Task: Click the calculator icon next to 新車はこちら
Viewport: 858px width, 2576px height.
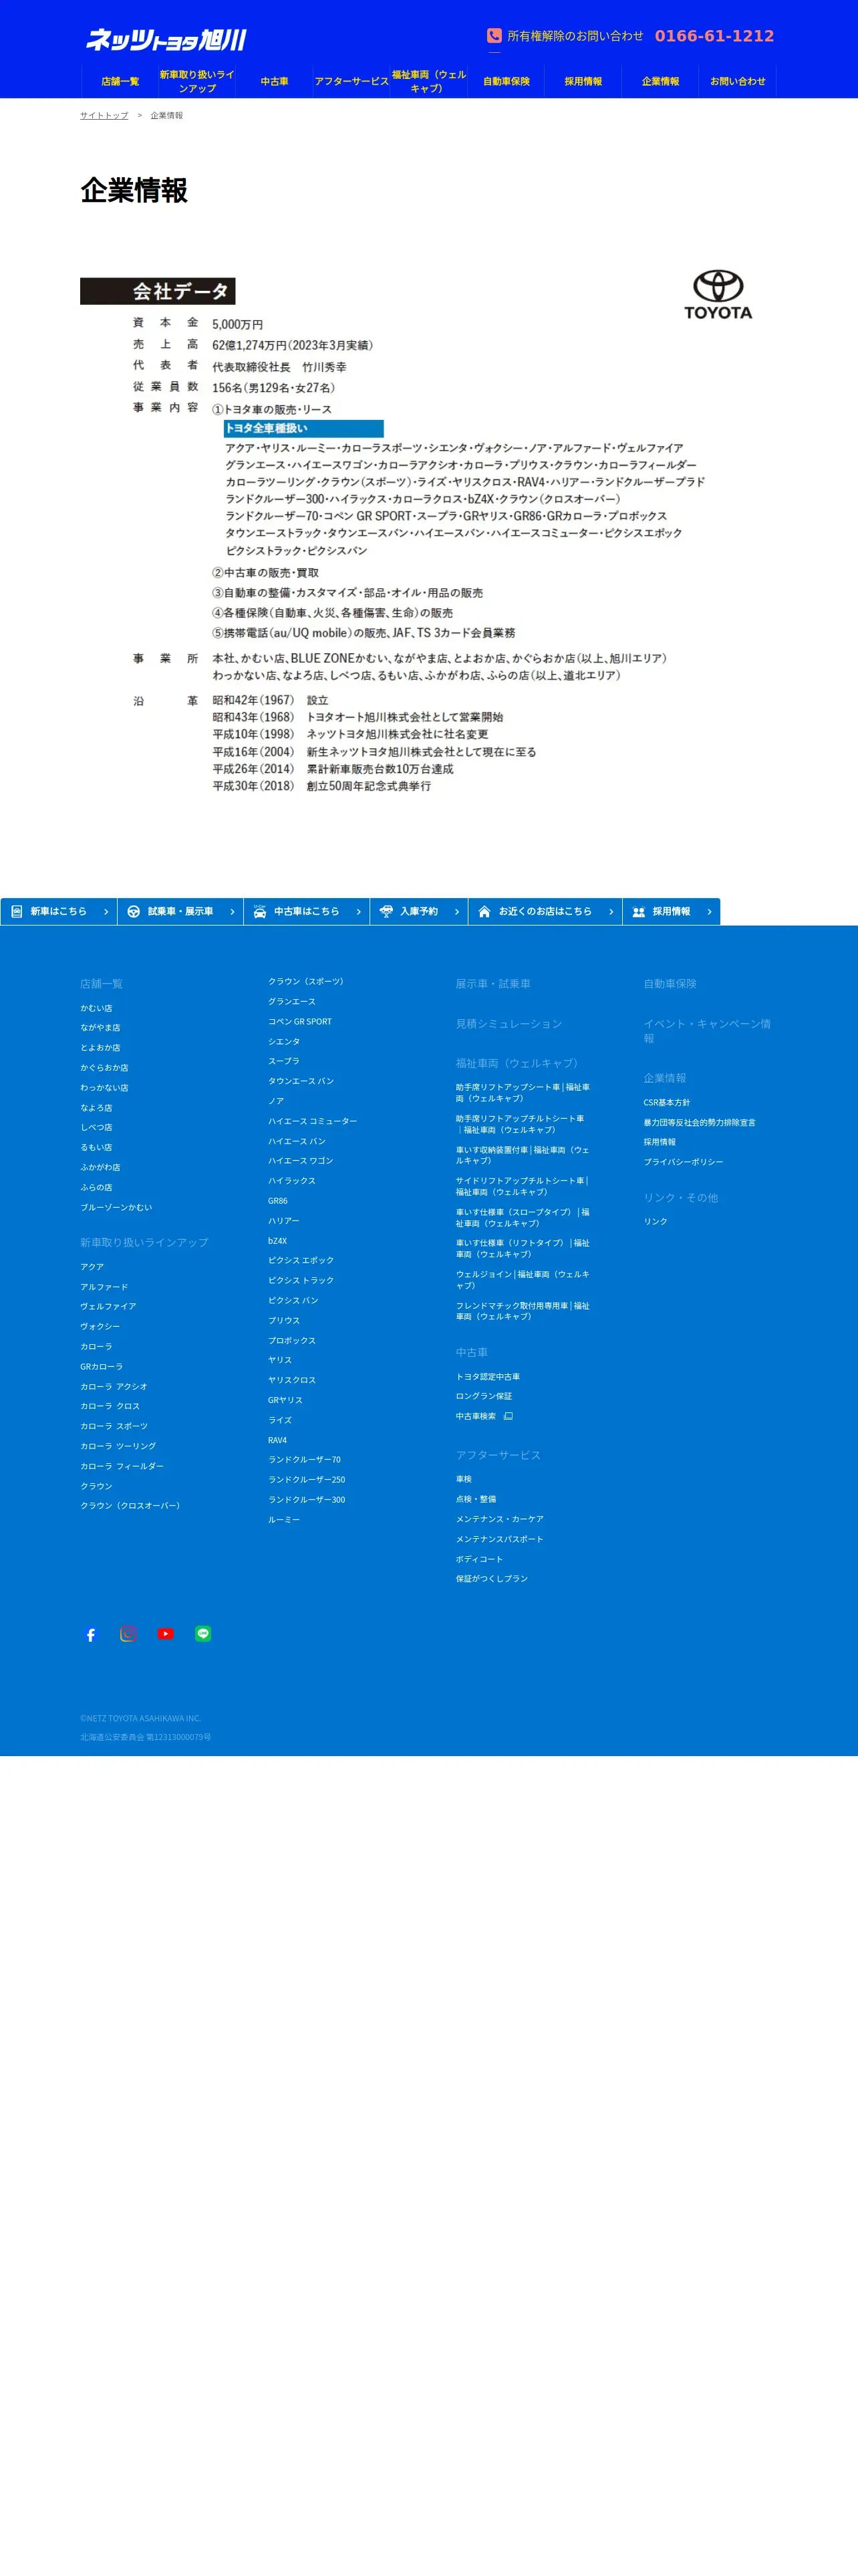Action: point(17,912)
